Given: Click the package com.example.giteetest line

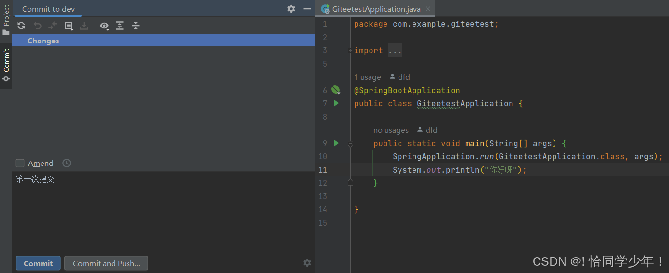Looking at the screenshot, I should point(426,24).
